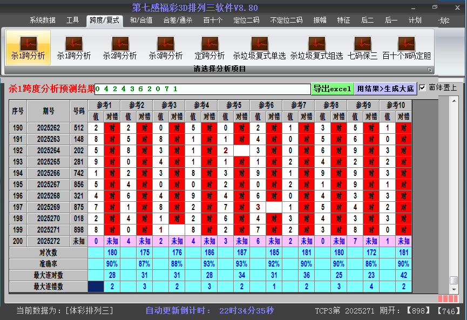Open the 工具 tab

coord(73,21)
